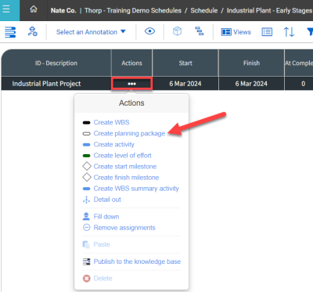Open the hamburger main menu
313x292 pixels.
tap(5, 9)
